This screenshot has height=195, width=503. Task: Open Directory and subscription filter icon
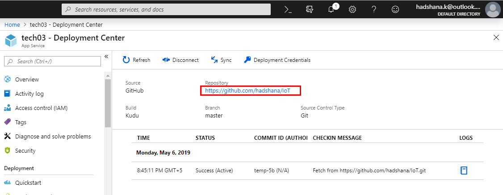tap(310, 9)
